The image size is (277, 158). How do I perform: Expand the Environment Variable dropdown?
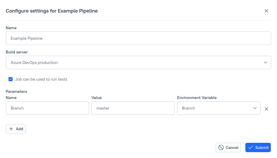[218, 108]
